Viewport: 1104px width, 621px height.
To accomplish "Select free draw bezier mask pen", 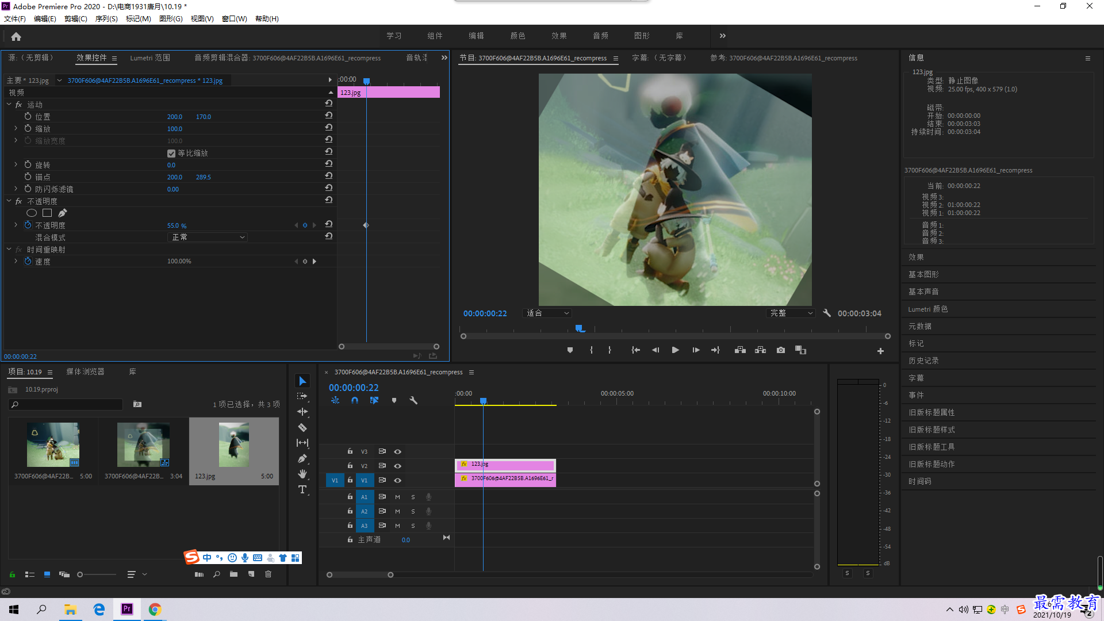I will pyautogui.click(x=63, y=213).
